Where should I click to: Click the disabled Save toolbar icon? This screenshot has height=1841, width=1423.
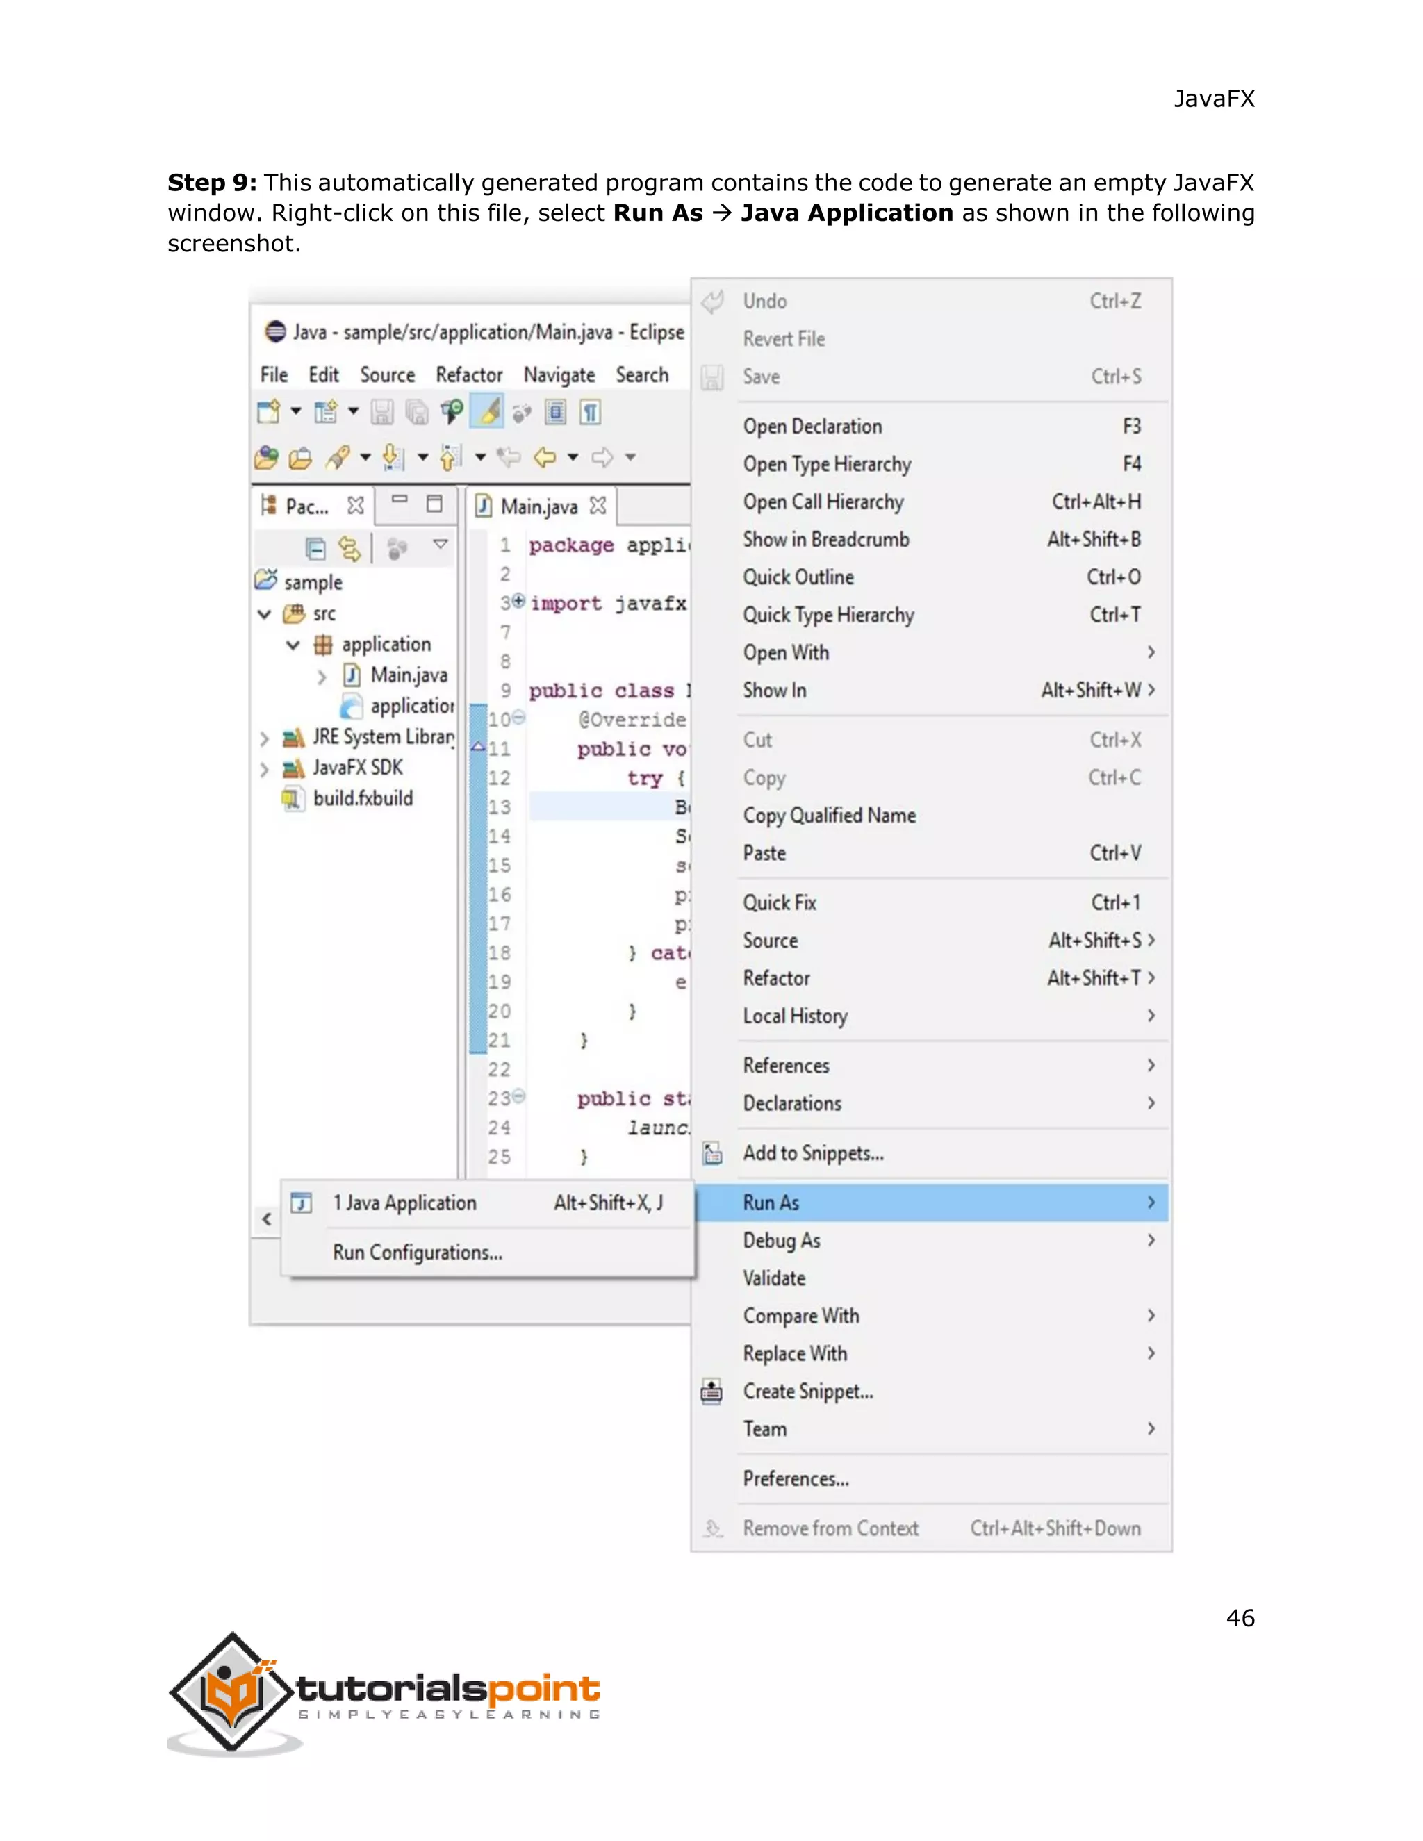383,412
